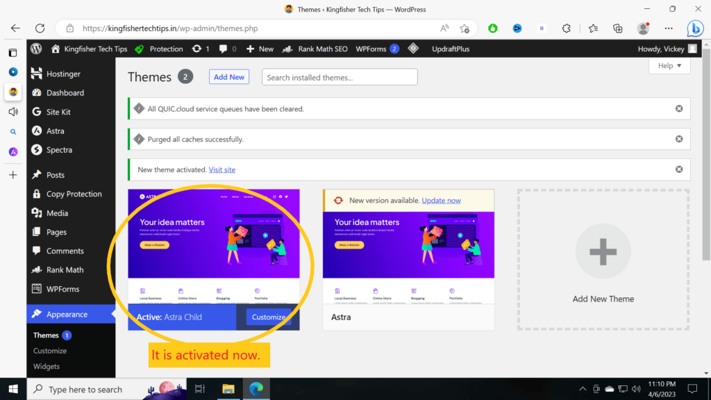
Task: Open the taskbar clock showing 11:10 PM
Action: click(x=662, y=389)
